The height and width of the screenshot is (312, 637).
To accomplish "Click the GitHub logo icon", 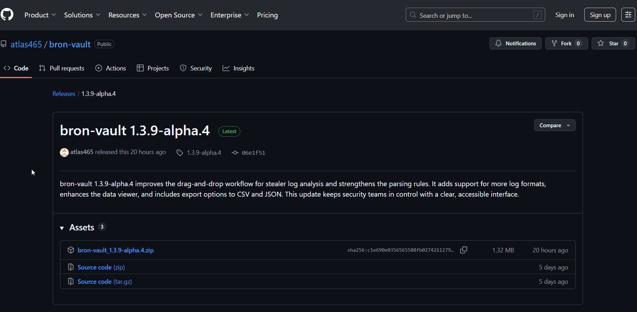I will [7, 15].
